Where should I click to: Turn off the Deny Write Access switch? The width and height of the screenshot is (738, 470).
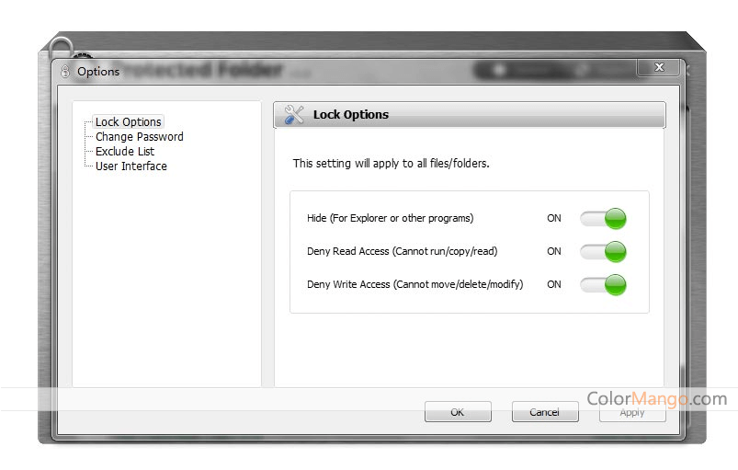[x=603, y=284]
